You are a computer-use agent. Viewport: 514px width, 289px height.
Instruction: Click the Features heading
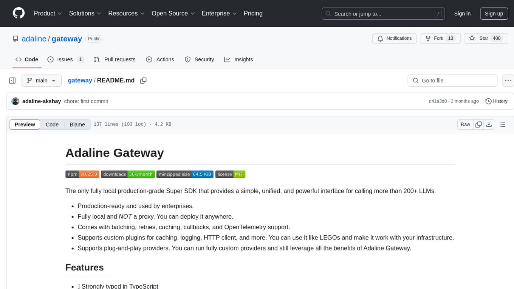85,267
